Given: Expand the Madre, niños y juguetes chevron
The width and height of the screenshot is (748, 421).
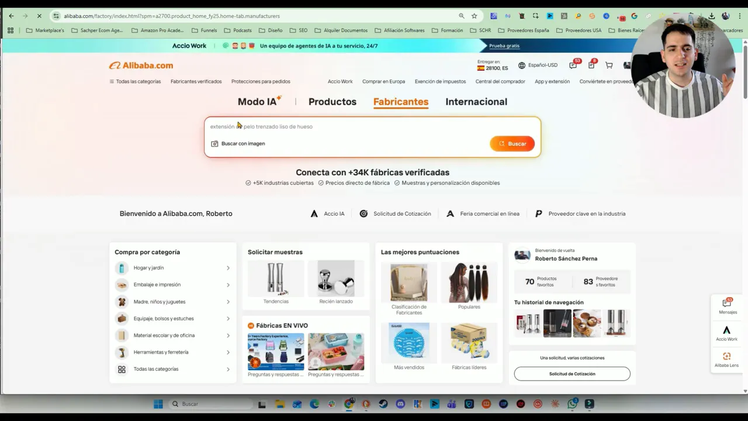Looking at the screenshot, I should (228, 302).
